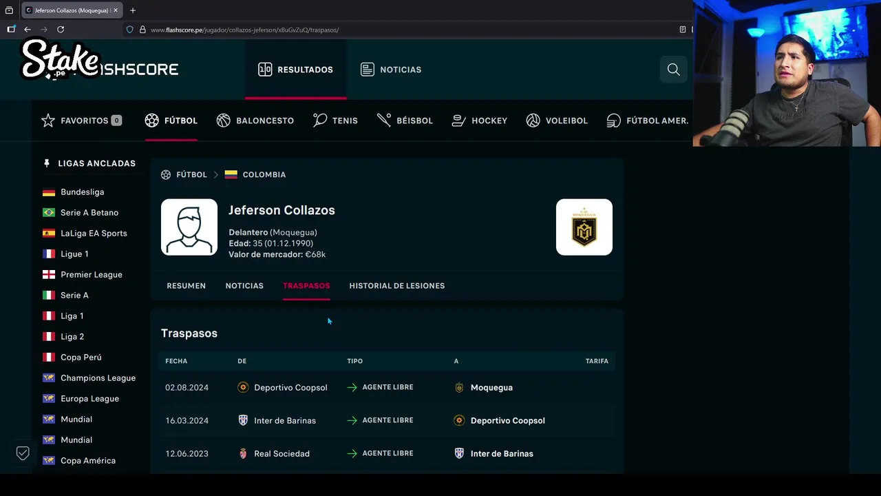Click the shield checkmark icon at bottom left
Screen dimensions: 881x496
[x=23, y=453]
